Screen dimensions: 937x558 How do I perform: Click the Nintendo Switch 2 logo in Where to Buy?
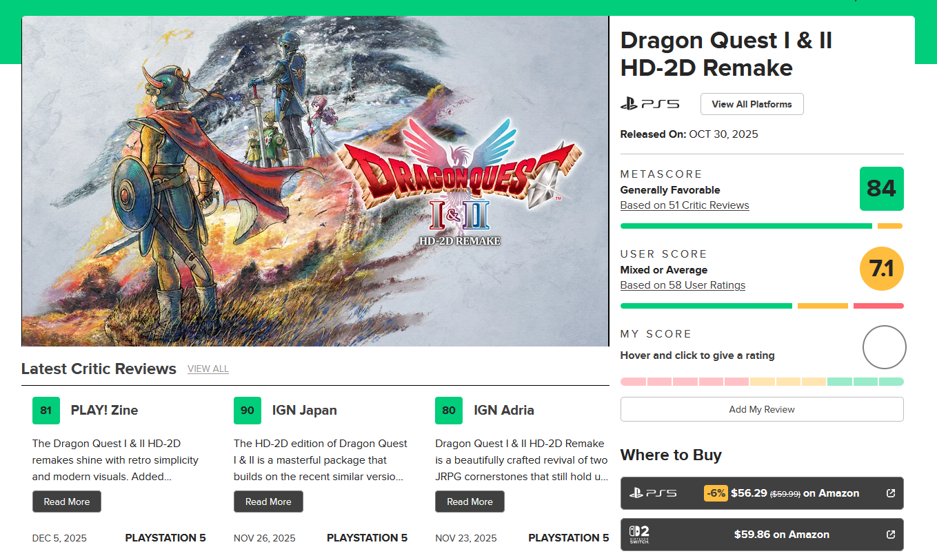[x=638, y=535]
